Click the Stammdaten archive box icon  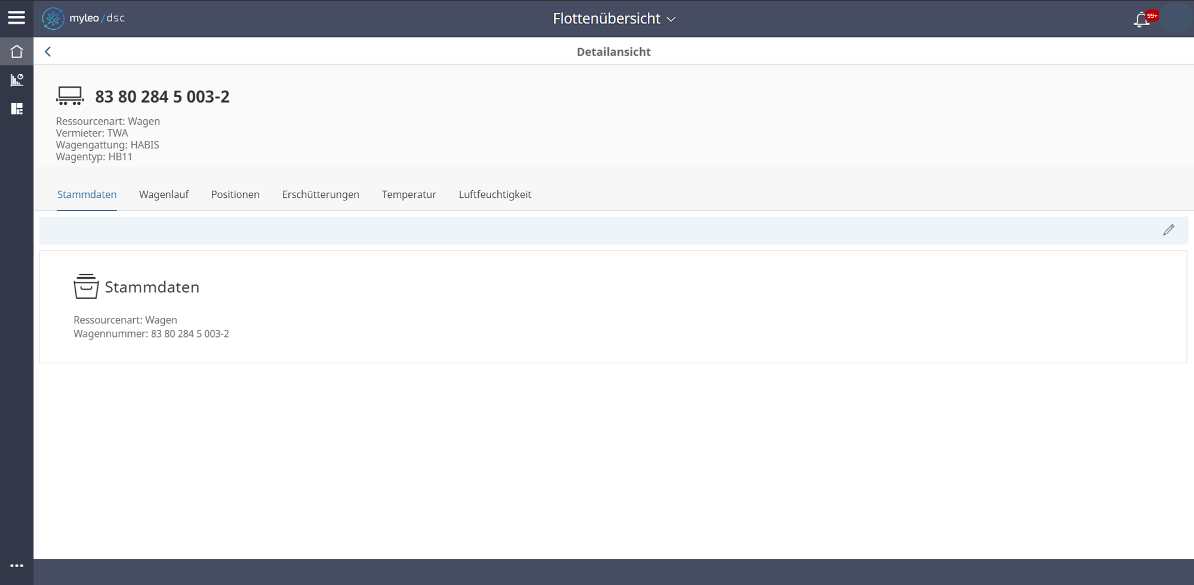[86, 286]
